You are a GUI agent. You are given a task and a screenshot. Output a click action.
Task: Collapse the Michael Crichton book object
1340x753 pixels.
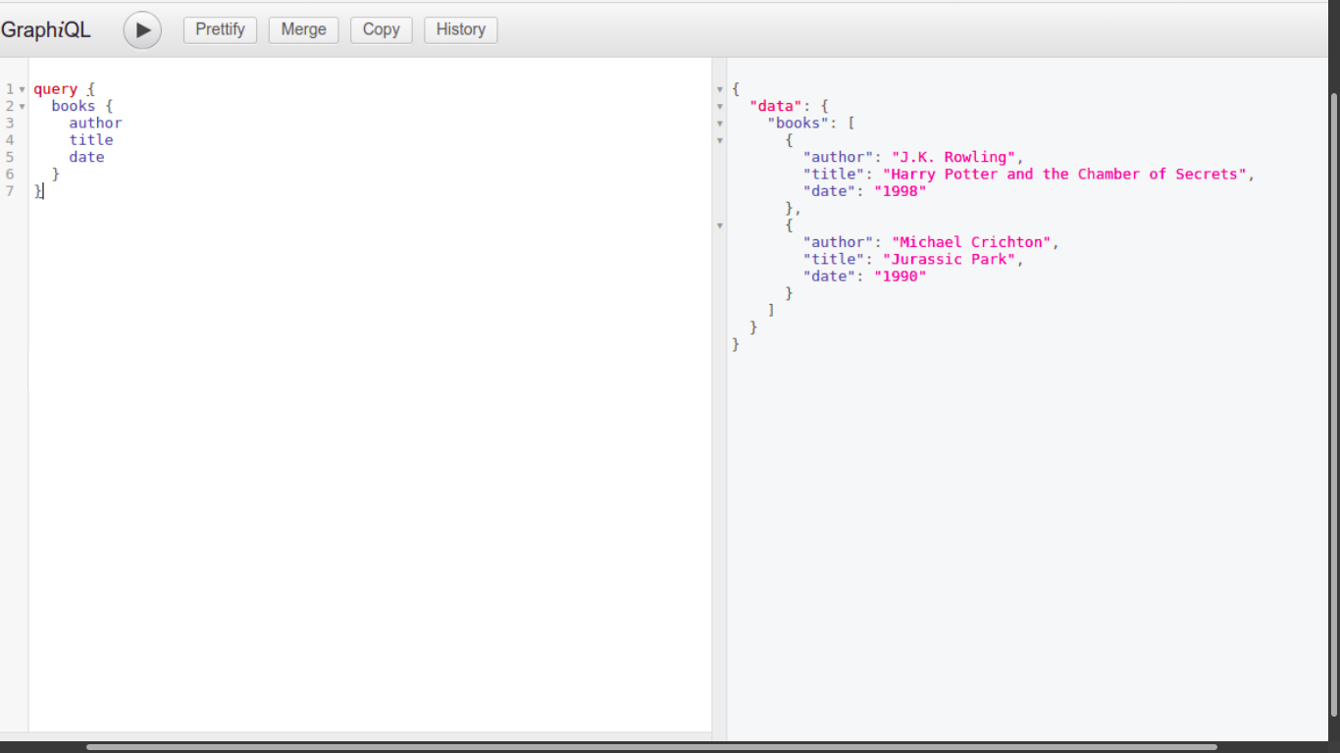click(719, 226)
